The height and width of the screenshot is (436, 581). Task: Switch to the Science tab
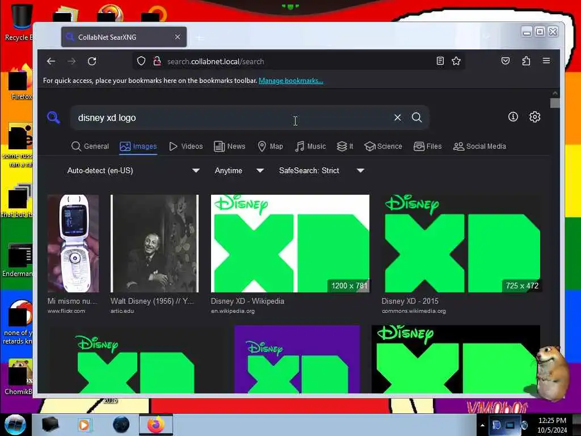(x=383, y=146)
